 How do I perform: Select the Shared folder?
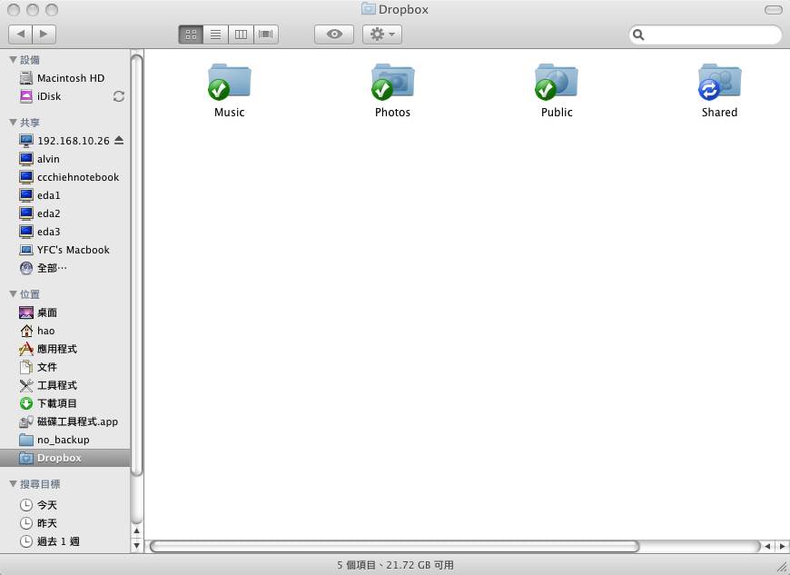point(719,91)
